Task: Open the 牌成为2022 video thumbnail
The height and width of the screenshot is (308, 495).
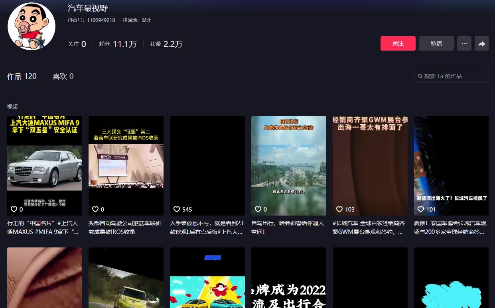Action: [x=289, y=278]
